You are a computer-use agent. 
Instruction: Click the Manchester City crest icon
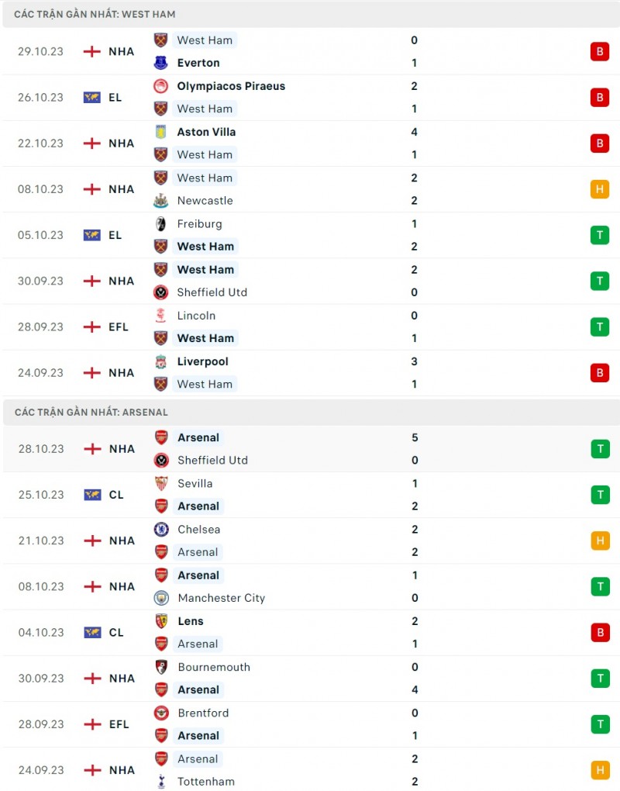161,598
